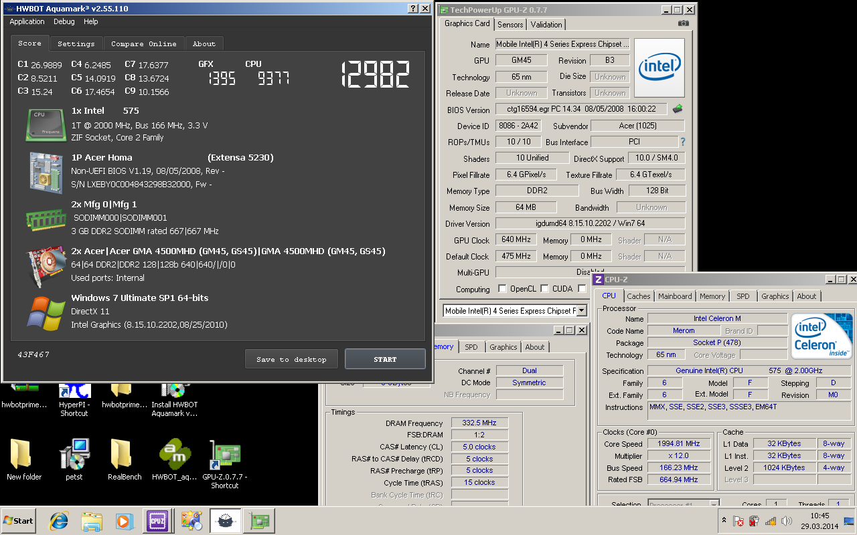Open the Debug menu in Aquamark
Image resolution: width=857 pixels, height=535 pixels.
coord(64,21)
